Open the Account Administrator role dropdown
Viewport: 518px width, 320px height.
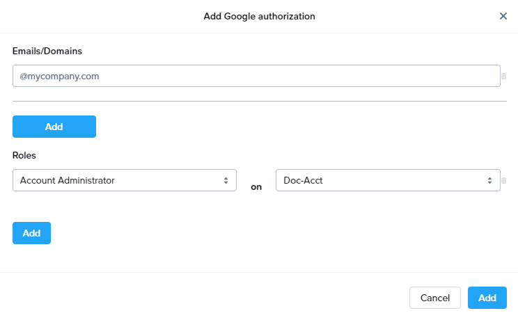click(x=124, y=180)
